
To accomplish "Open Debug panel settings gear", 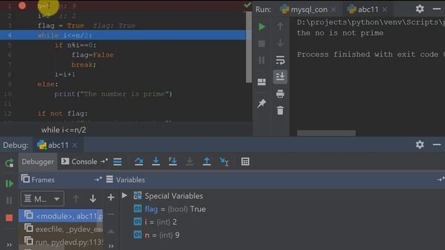I will click(x=420, y=144).
